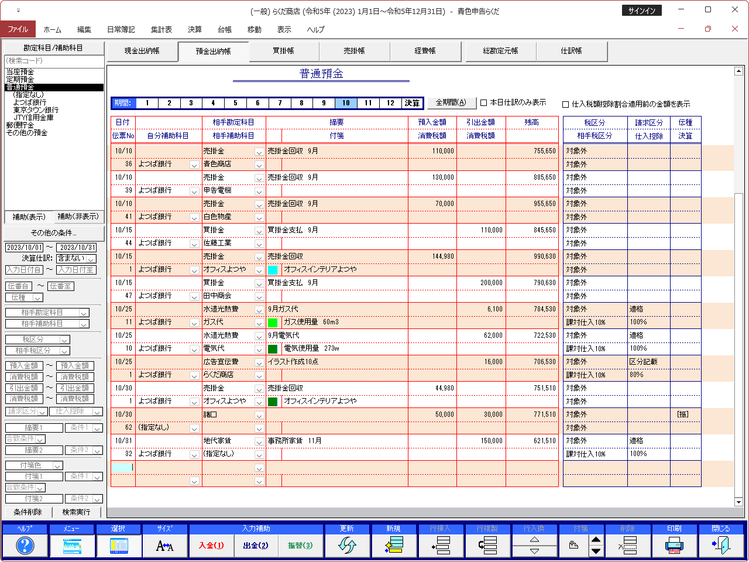Enable 本日仕訳のみ表示 checkbox
The width and height of the screenshot is (749, 562).
[x=484, y=102]
